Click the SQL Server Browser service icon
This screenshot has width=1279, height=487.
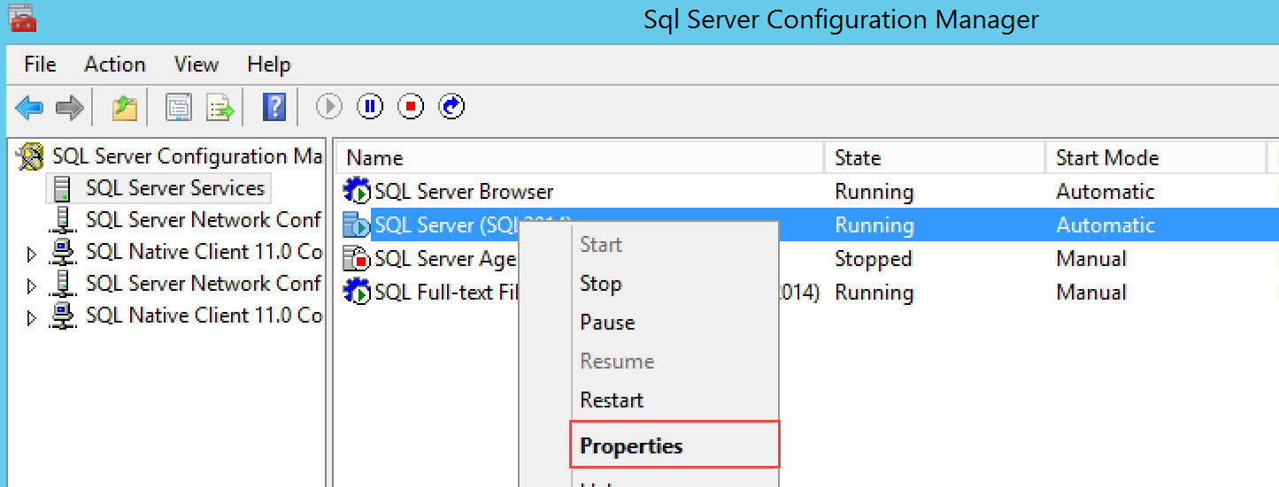tap(357, 191)
